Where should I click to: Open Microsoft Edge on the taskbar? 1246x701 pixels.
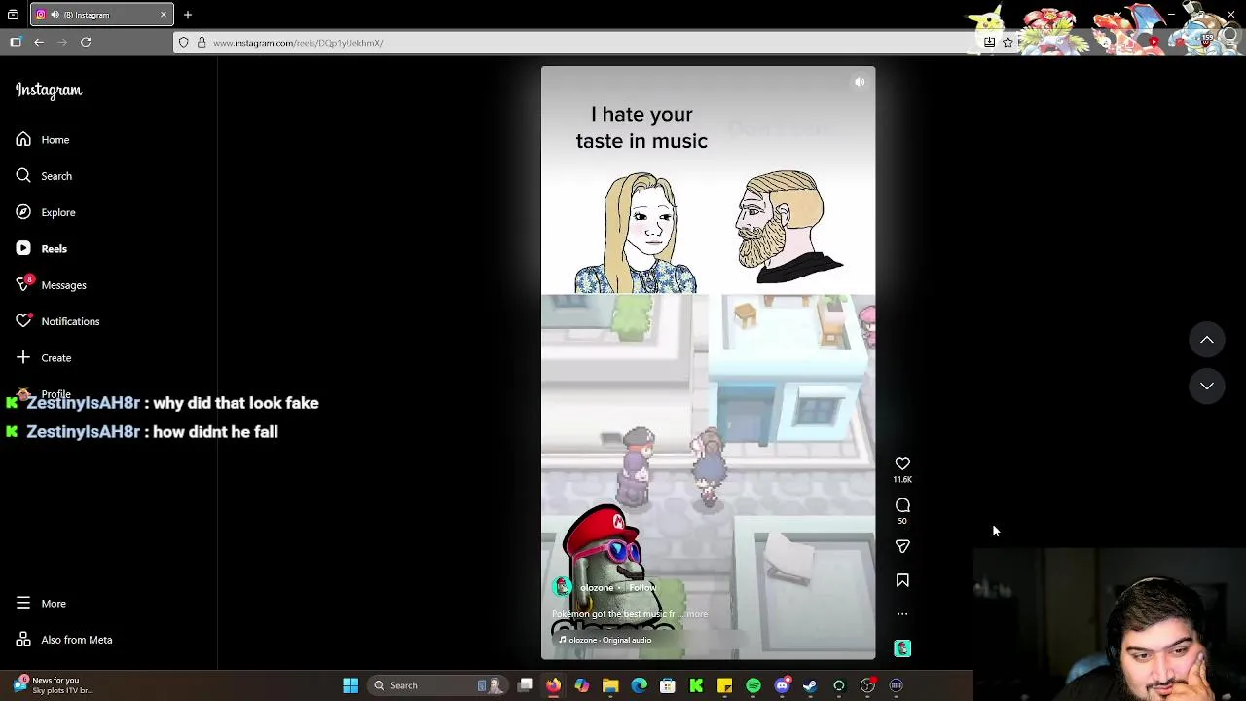coord(639,685)
